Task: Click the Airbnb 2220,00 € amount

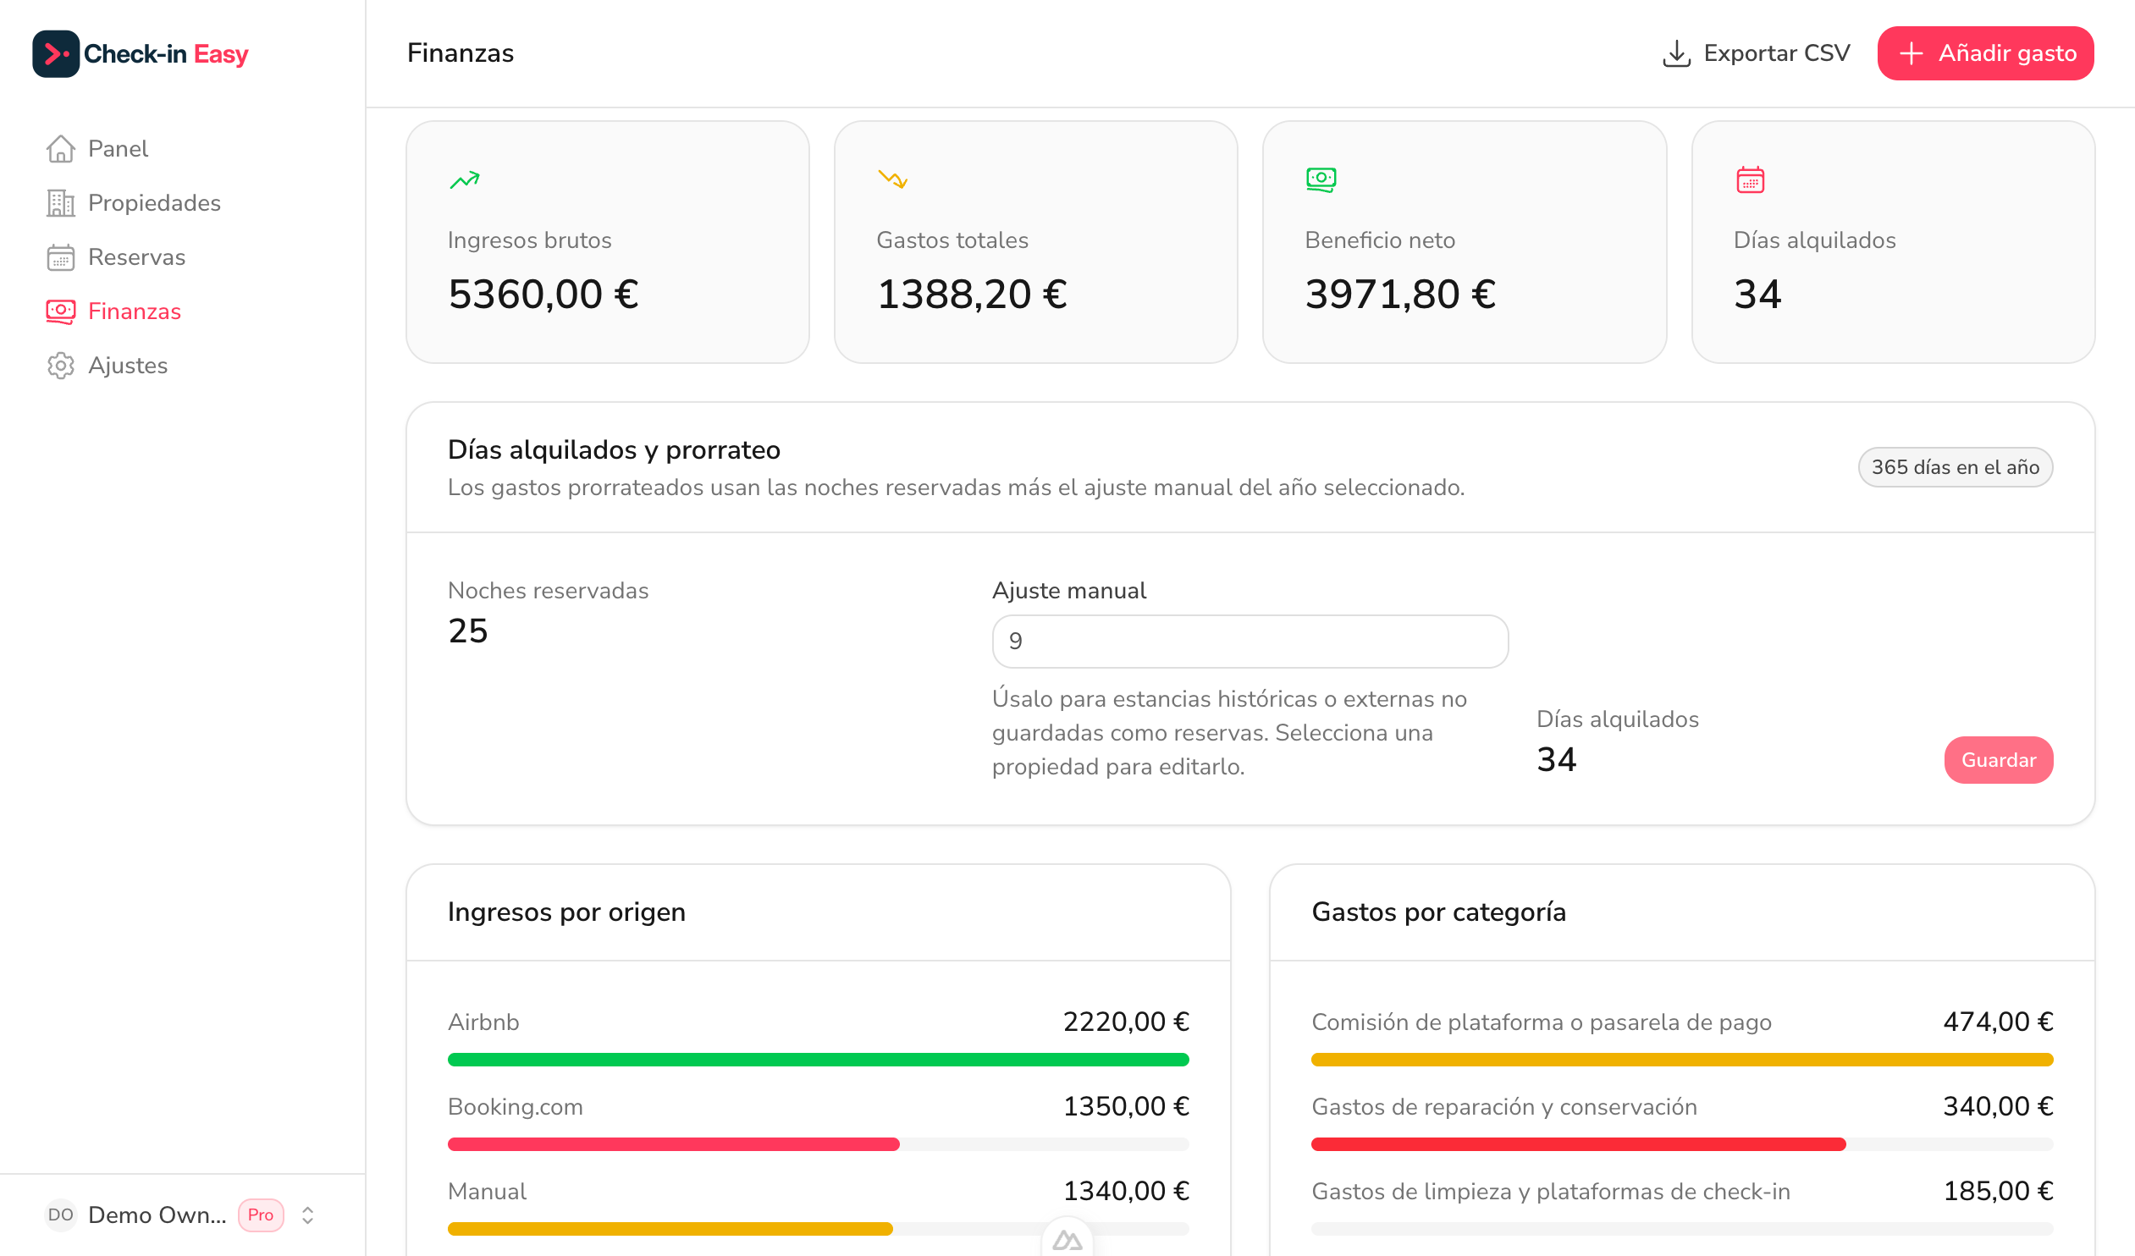Action: (x=1126, y=1022)
